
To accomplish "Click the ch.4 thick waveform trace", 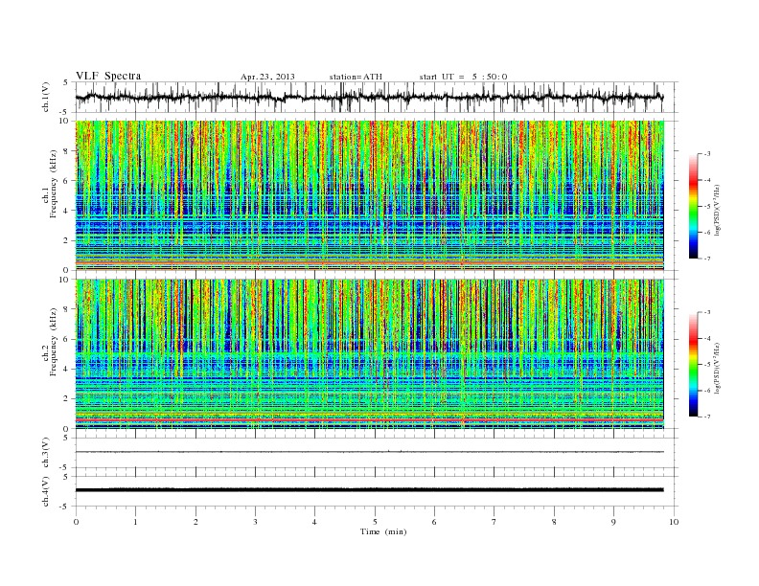I will [x=370, y=490].
